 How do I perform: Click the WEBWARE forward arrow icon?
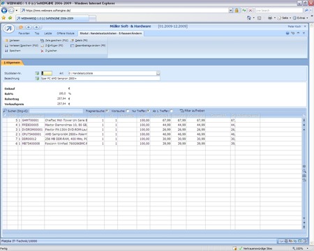(36, 27)
